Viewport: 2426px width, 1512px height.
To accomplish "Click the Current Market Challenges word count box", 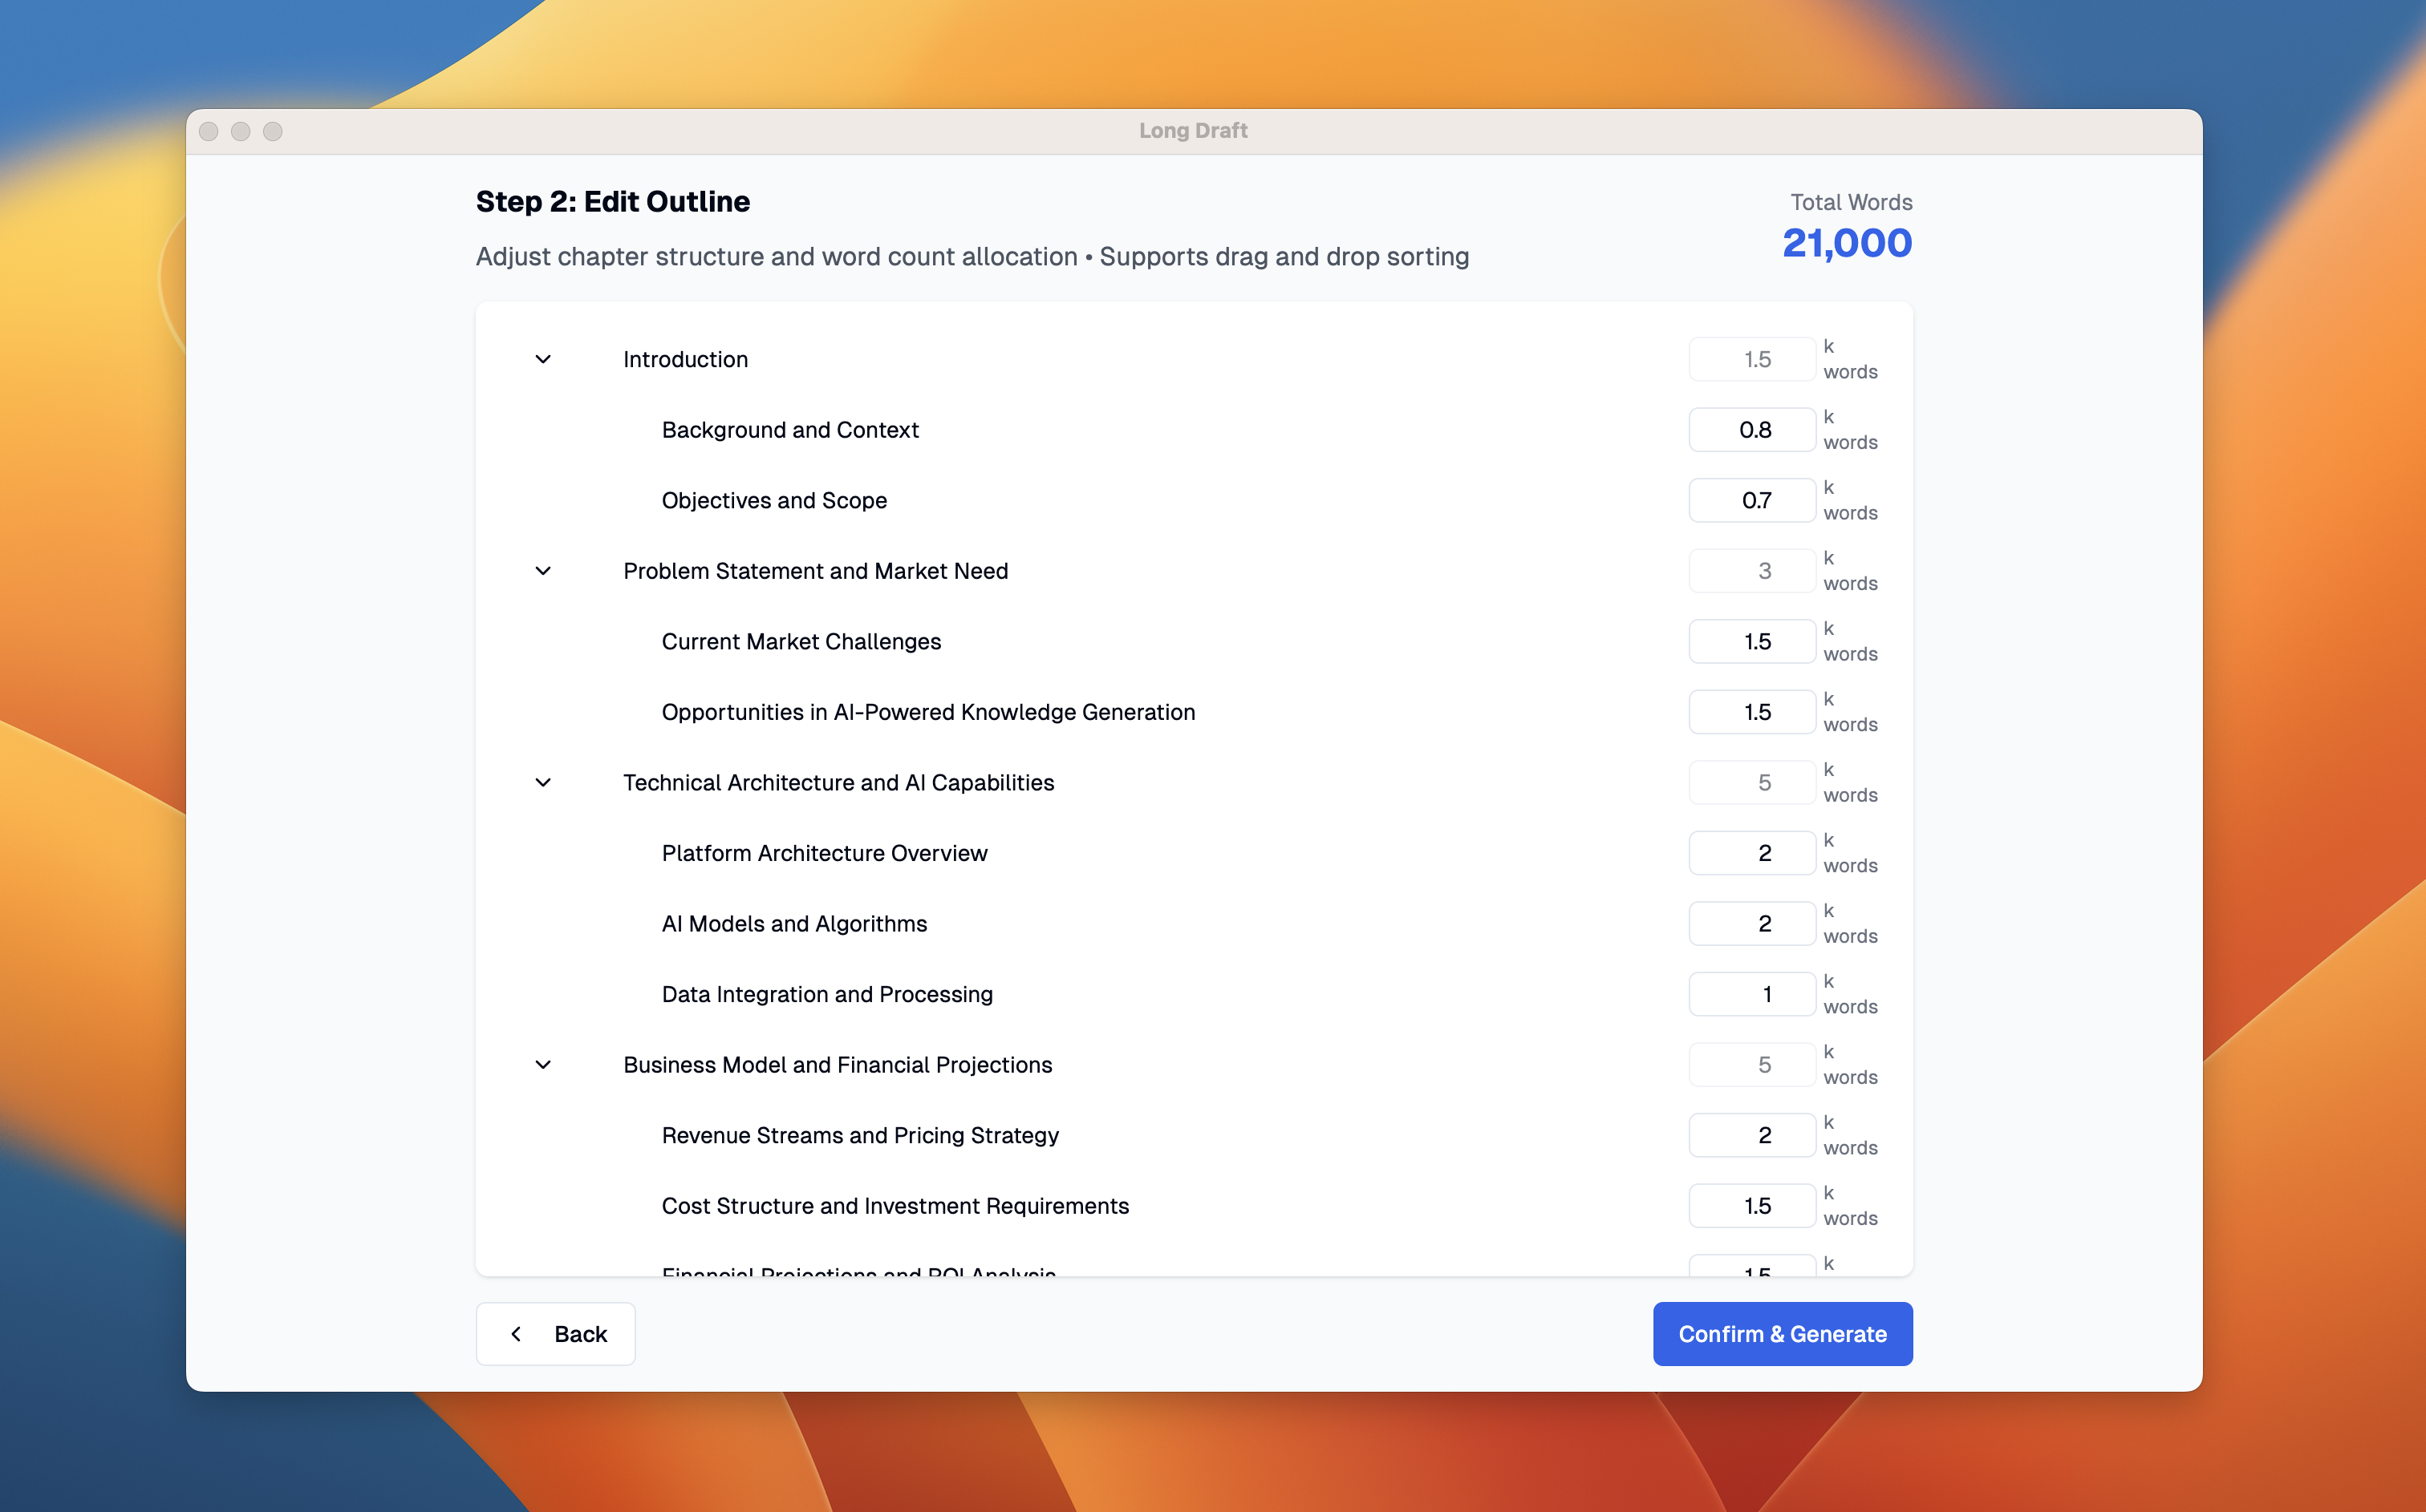I will click(1752, 640).
